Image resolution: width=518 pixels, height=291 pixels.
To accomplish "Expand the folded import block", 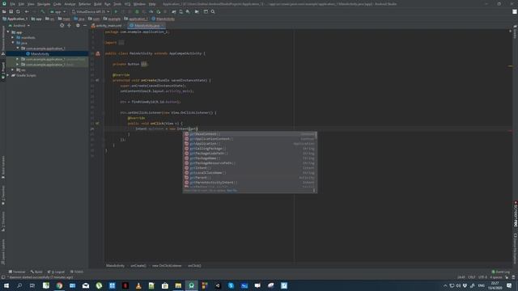I will [x=121, y=43].
